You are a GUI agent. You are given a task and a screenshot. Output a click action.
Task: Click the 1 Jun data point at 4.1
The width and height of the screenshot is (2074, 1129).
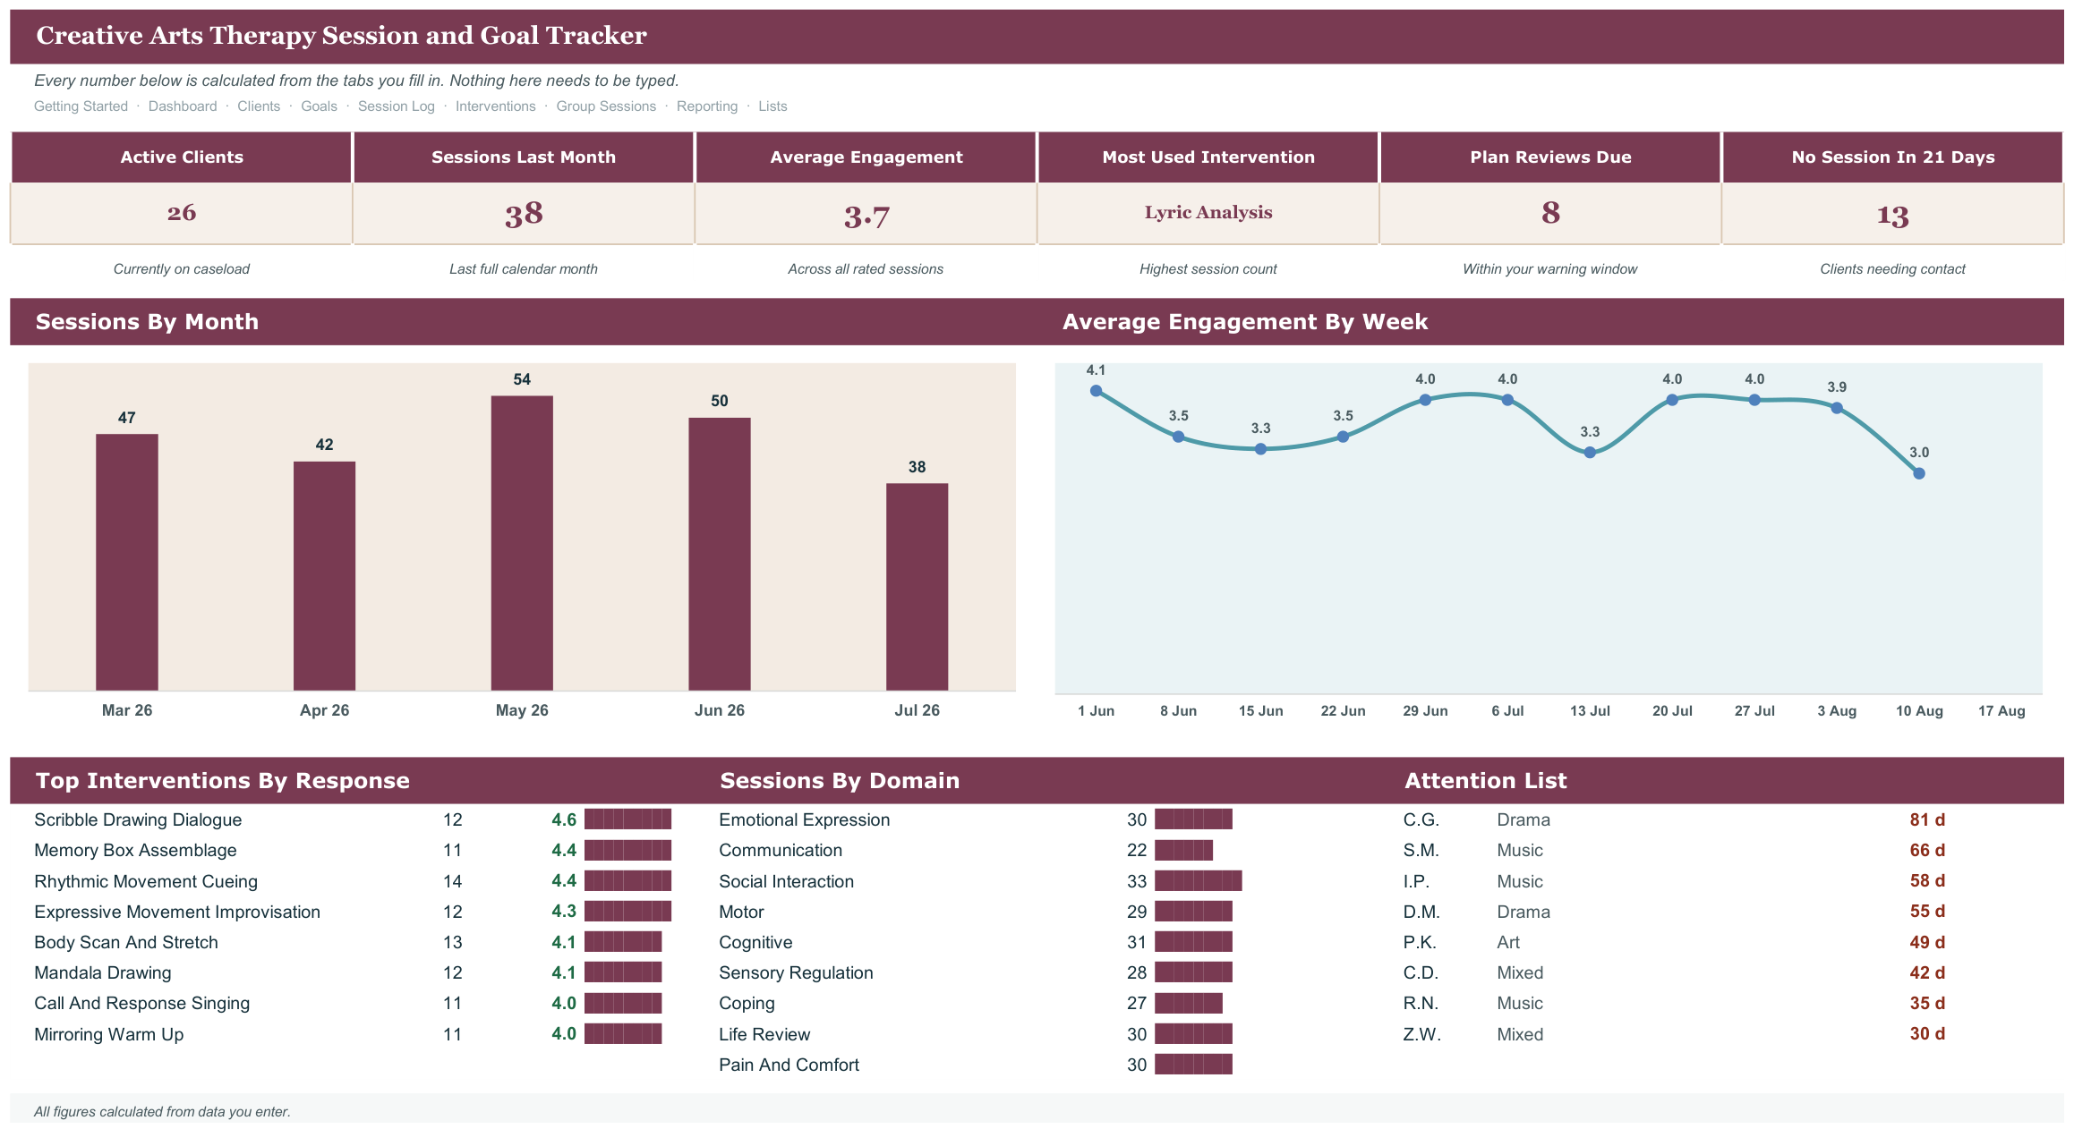(1096, 391)
